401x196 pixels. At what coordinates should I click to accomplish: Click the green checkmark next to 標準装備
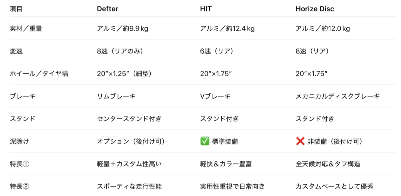[205, 142]
